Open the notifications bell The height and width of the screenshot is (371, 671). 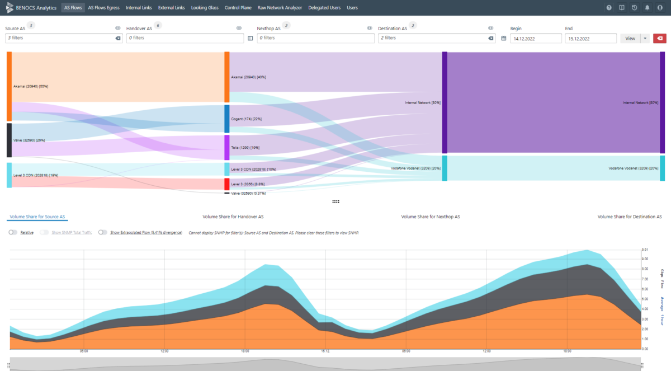(x=647, y=7)
